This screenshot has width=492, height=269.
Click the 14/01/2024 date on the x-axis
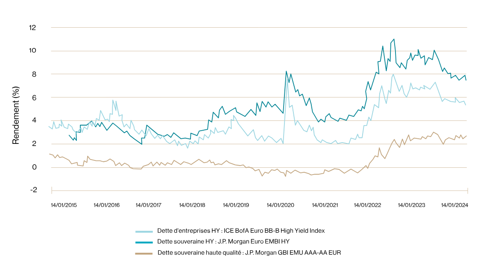(x=455, y=205)
